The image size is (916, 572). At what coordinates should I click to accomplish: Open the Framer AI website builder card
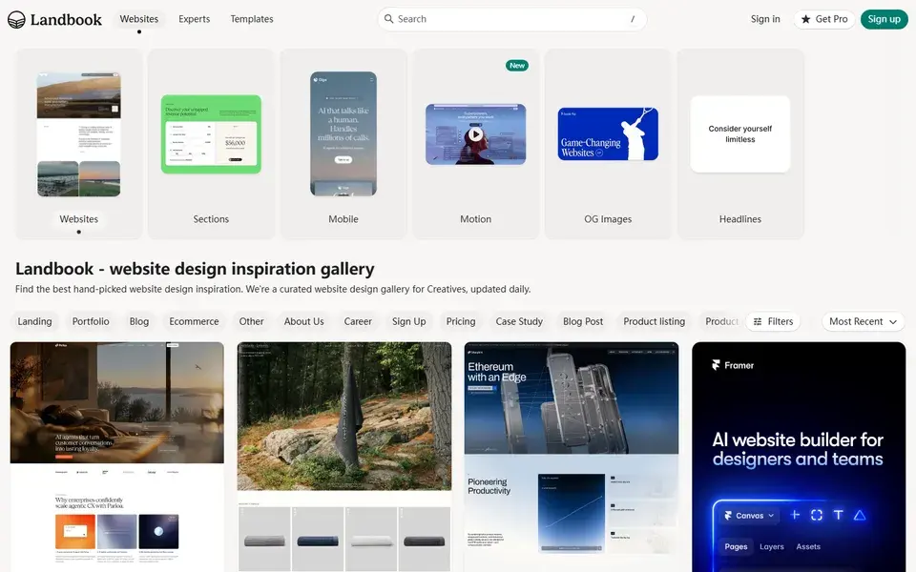[x=799, y=457]
